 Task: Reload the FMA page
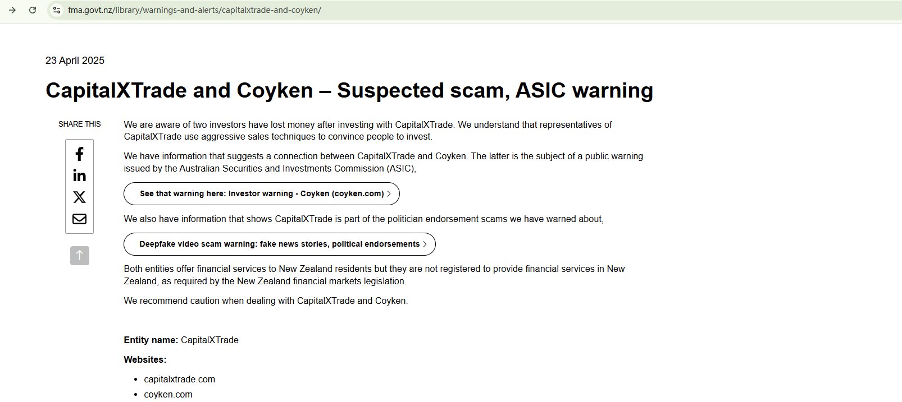[33, 10]
